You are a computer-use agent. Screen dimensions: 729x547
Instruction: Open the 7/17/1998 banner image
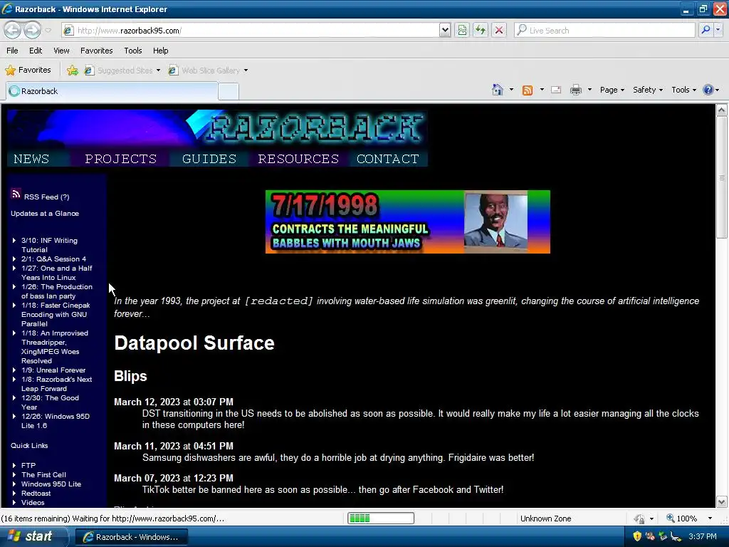(x=408, y=222)
